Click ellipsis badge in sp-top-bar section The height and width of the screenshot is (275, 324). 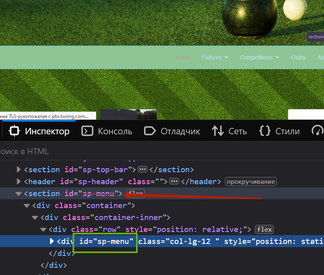pos(143,170)
